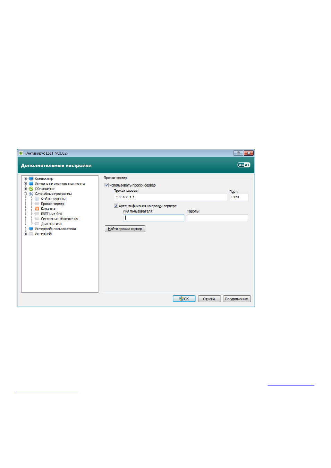Restore defaults with По умолчанию button
331x468 pixels.
click(237, 299)
